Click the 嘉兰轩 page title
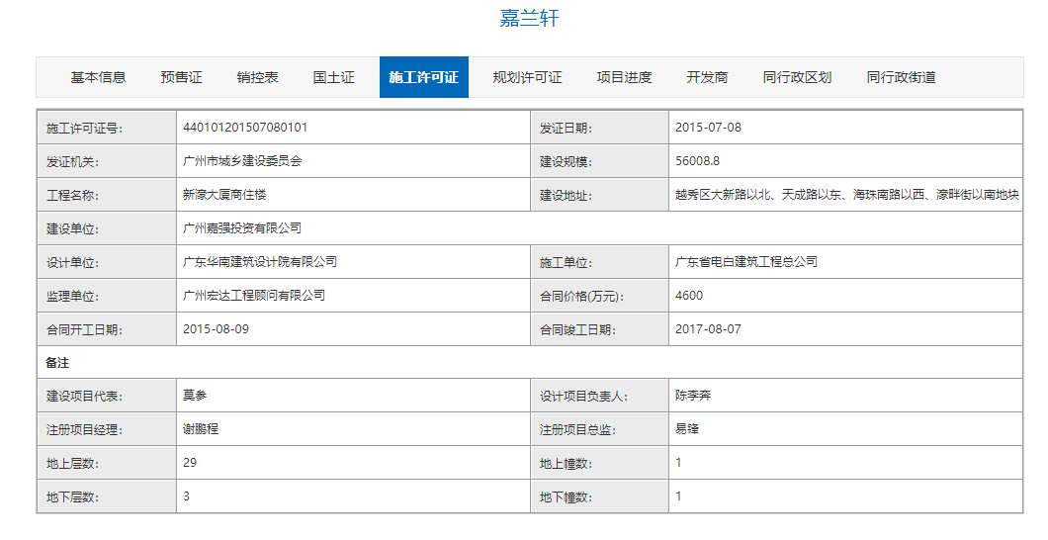1048x540 pixels. pos(529,18)
